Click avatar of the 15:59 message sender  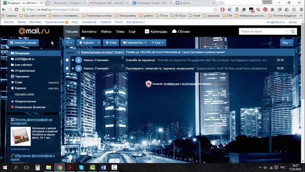click(79, 68)
